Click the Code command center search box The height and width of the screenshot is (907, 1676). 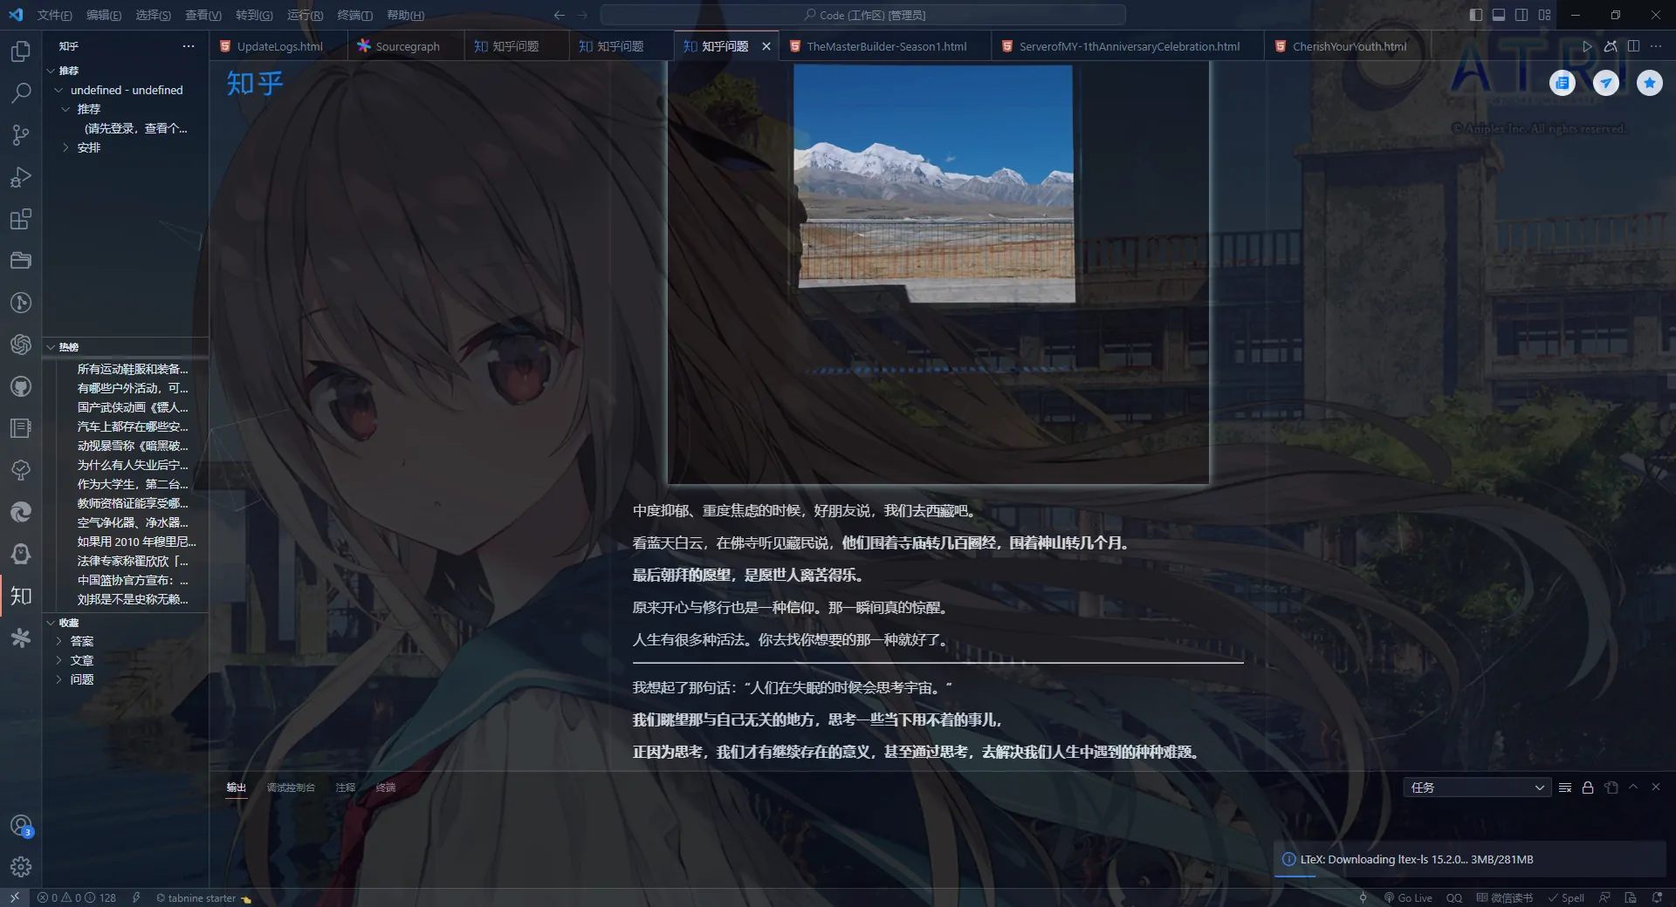pyautogui.click(x=862, y=15)
